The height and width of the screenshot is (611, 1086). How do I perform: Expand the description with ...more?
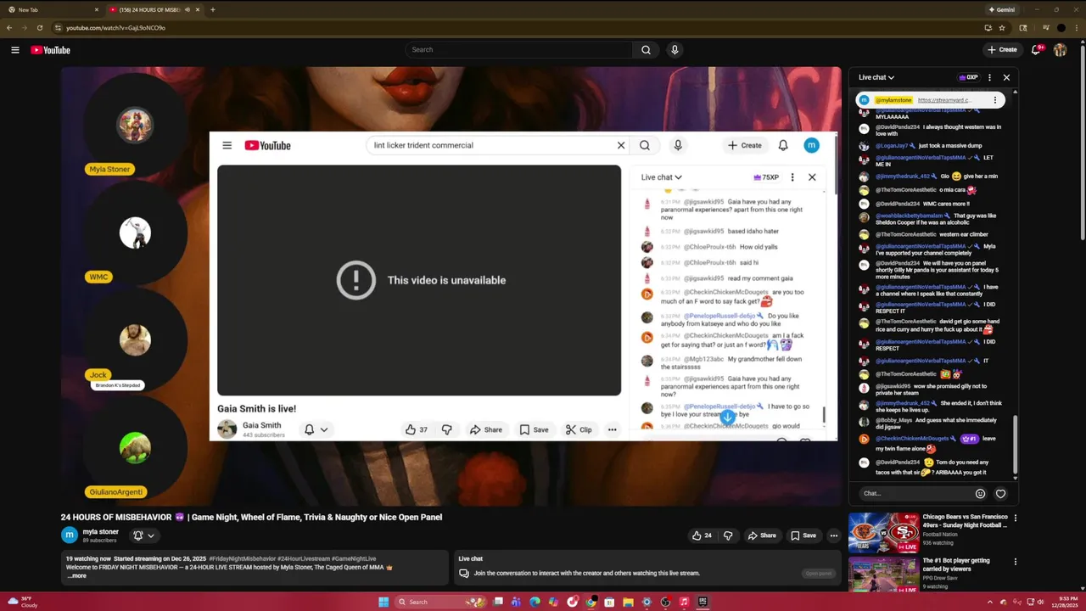(x=76, y=576)
